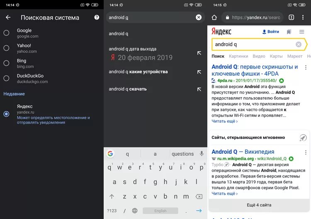
Task: Switch to Картинки tab
Action: tap(238, 56)
